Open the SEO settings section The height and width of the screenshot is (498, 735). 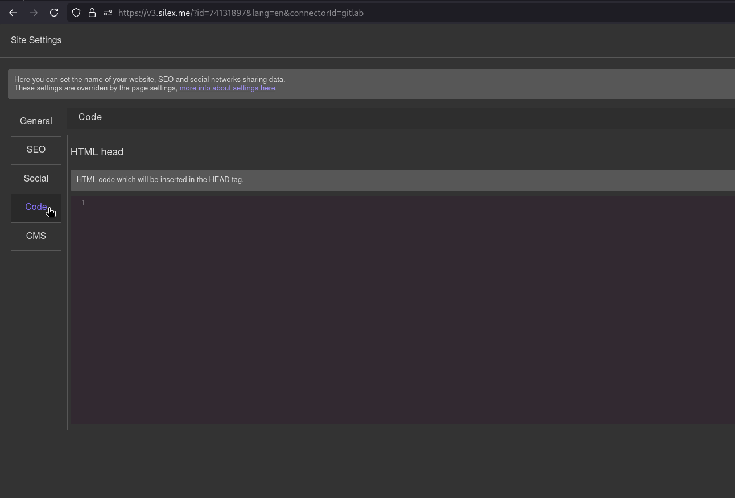tap(36, 149)
